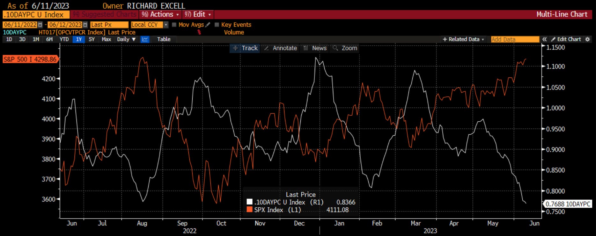The image size is (596, 236).
Task: Select the line chart type icon
Action: click(145, 39)
